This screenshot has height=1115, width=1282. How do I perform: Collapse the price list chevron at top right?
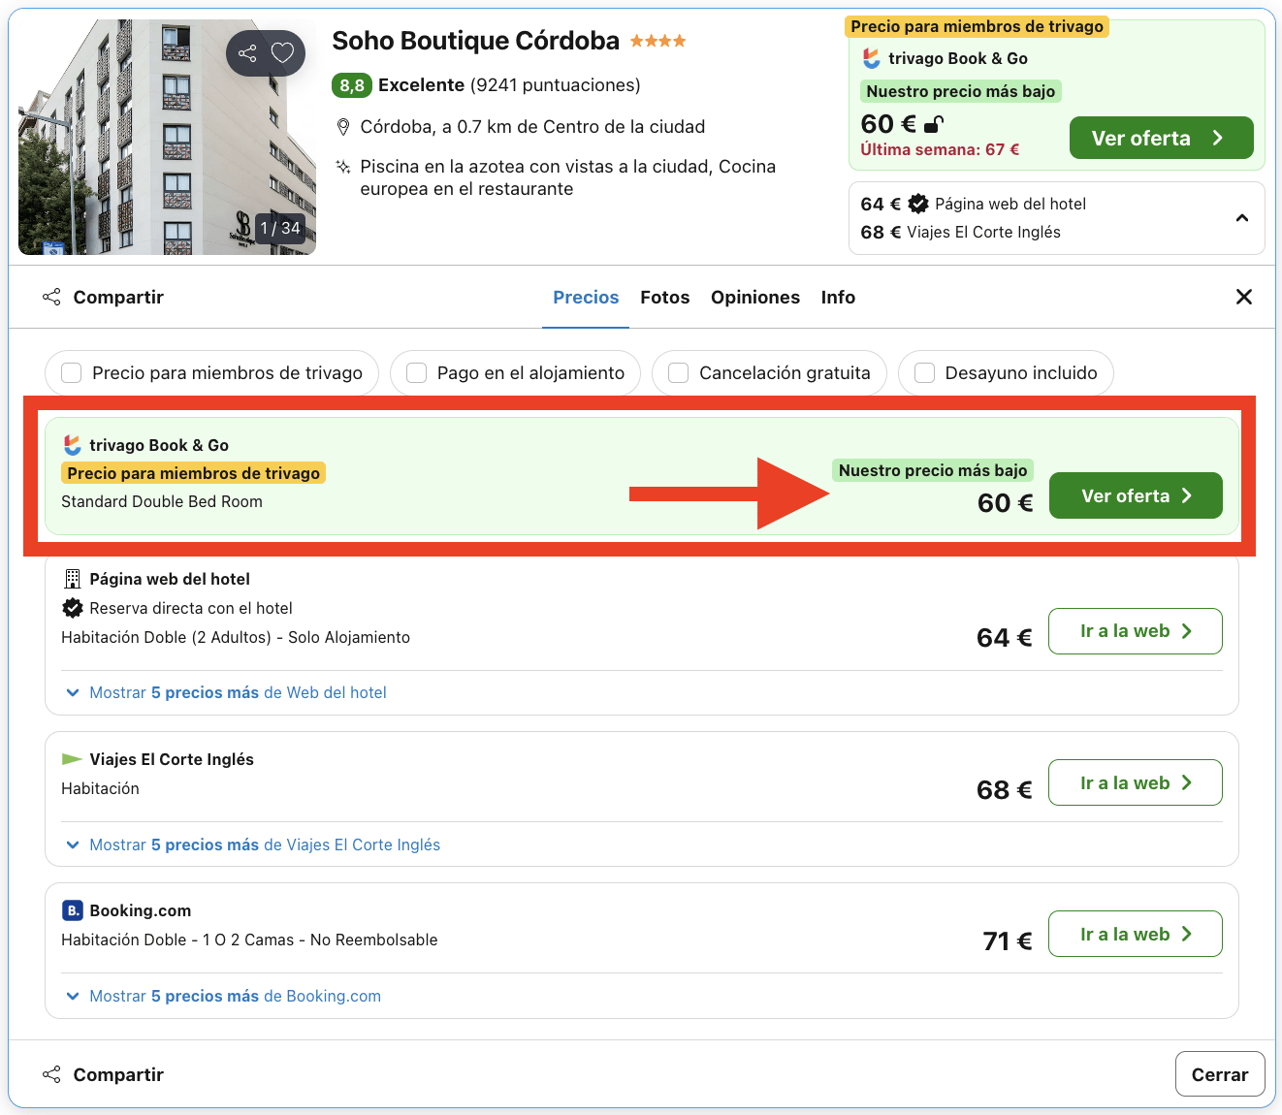coord(1242,218)
